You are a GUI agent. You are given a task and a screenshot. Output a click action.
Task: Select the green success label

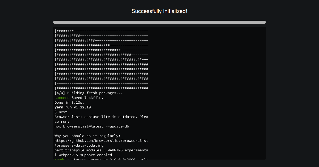point(62,98)
